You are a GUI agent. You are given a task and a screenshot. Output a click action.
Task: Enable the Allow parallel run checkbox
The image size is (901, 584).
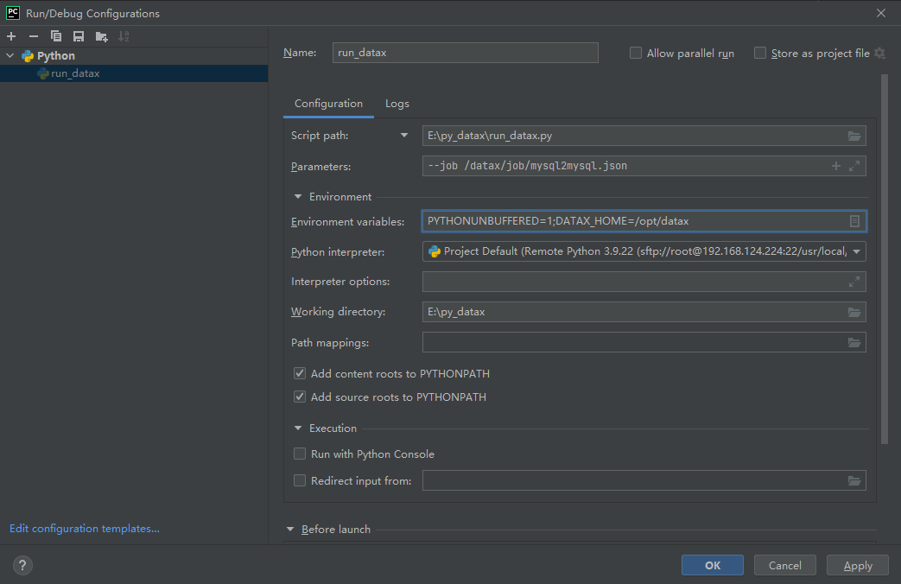[x=636, y=53]
